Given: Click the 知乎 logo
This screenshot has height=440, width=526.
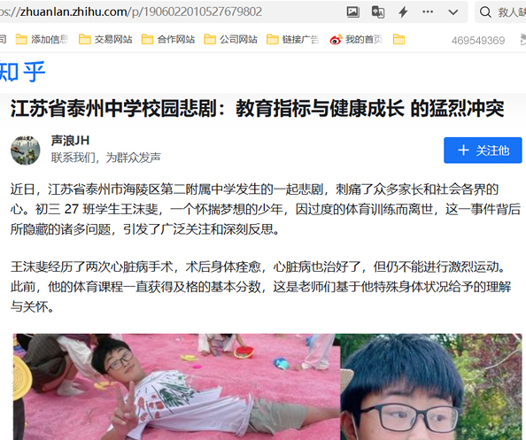Looking at the screenshot, I should [x=22, y=72].
